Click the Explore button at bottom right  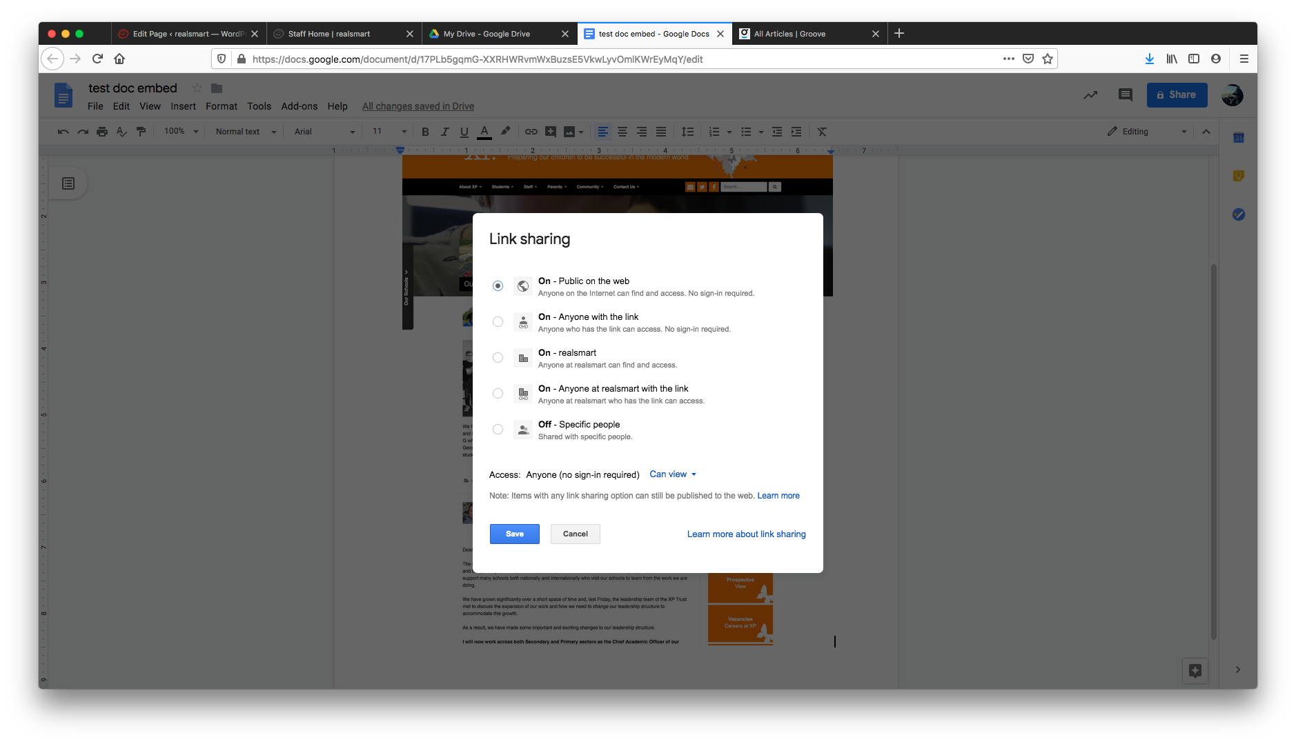coord(1195,670)
